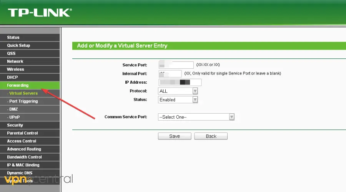Click the 'Internal Port:' label
The image size is (346, 192).
[135, 74]
